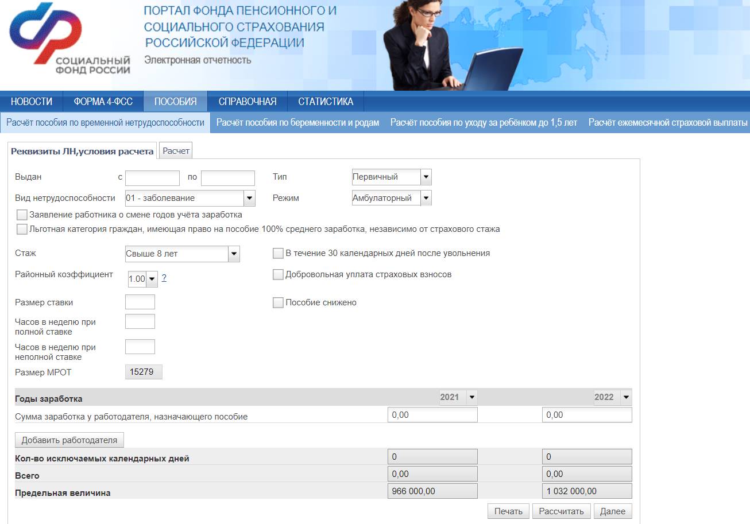The image size is (750, 524).
Task: Click the Добавить работодателя button
Action: coord(69,440)
